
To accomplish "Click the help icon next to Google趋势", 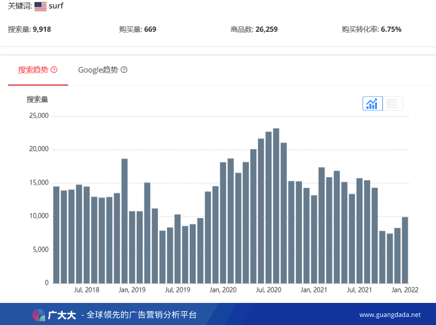I will click(124, 70).
